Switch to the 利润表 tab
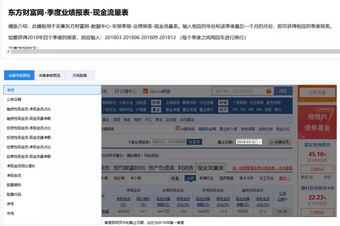The image size is (340, 226). tap(186, 168)
